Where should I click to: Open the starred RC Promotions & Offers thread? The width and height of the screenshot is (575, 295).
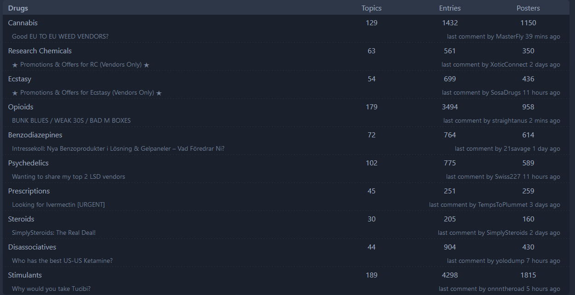pos(80,65)
